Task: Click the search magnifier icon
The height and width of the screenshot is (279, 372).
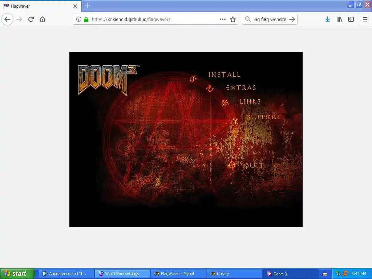Action: [248, 19]
